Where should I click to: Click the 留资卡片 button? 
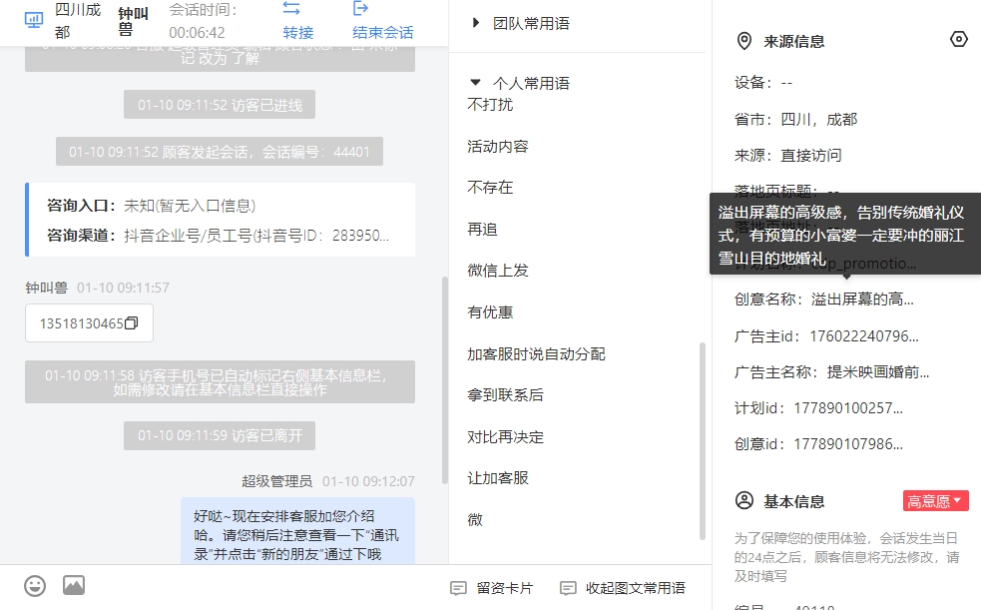(x=492, y=588)
